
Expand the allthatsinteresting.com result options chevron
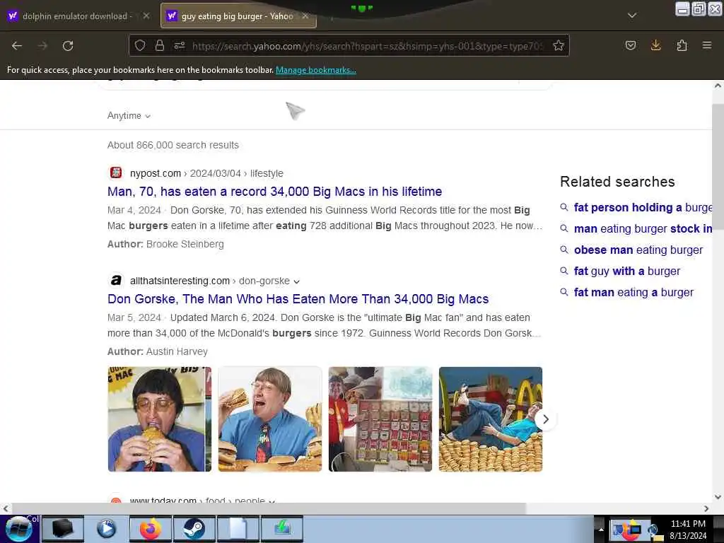point(296,281)
